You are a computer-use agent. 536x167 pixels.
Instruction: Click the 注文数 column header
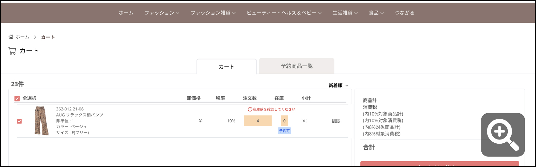click(x=250, y=98)
